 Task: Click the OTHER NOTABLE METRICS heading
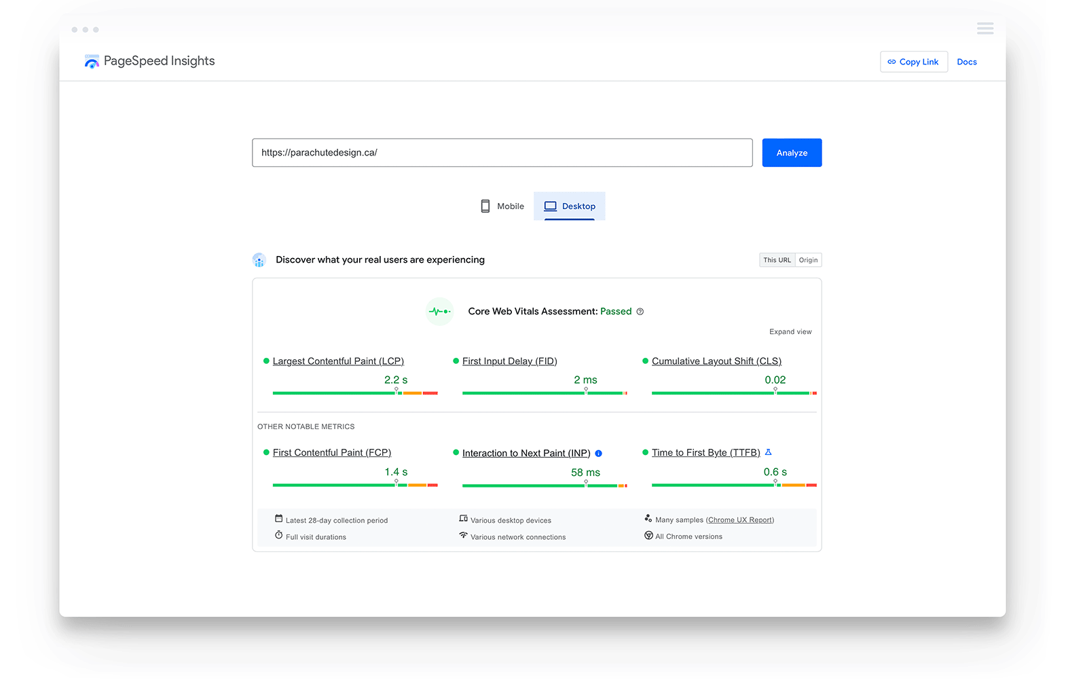[306, 427]
